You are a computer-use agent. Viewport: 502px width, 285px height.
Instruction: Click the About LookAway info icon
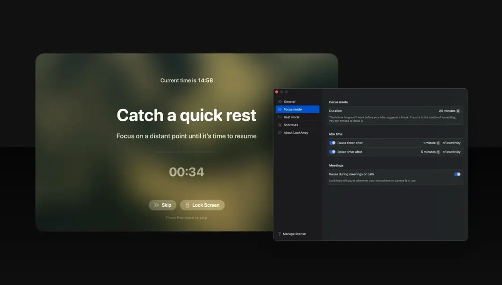(x=280, y=132)
